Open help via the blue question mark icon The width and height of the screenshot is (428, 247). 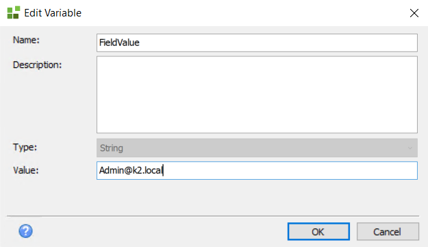coord(25,231)
